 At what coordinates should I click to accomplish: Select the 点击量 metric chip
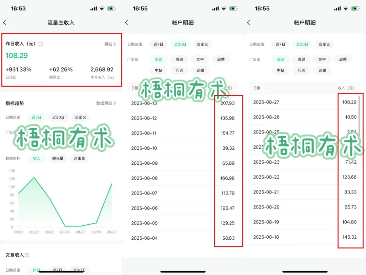79,158
